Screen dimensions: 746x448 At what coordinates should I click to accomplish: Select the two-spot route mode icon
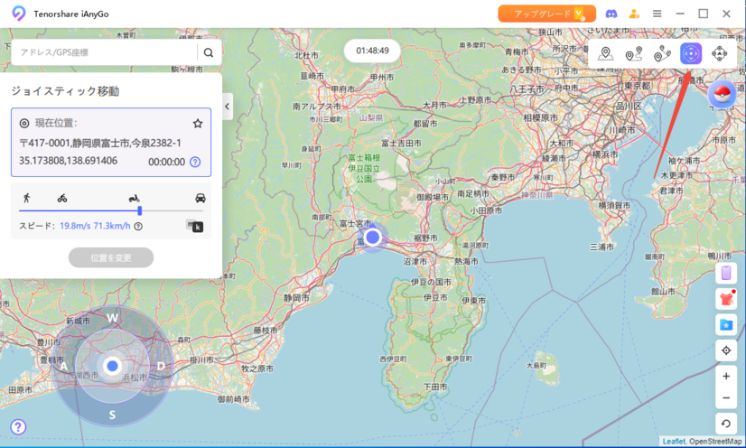[x=634, y=53]
